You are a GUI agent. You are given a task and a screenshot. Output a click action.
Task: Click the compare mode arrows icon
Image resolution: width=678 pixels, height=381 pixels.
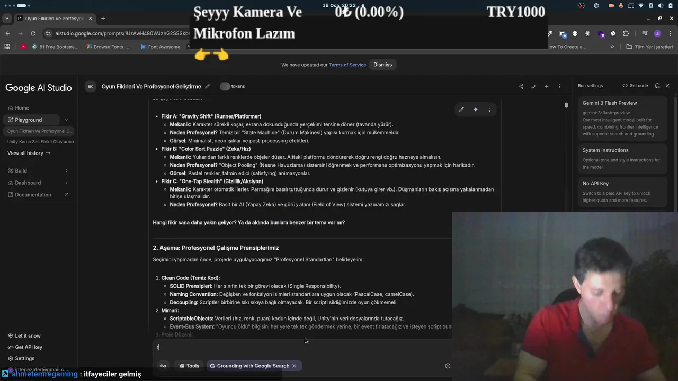pyautogui.click(x=534, y=86)
